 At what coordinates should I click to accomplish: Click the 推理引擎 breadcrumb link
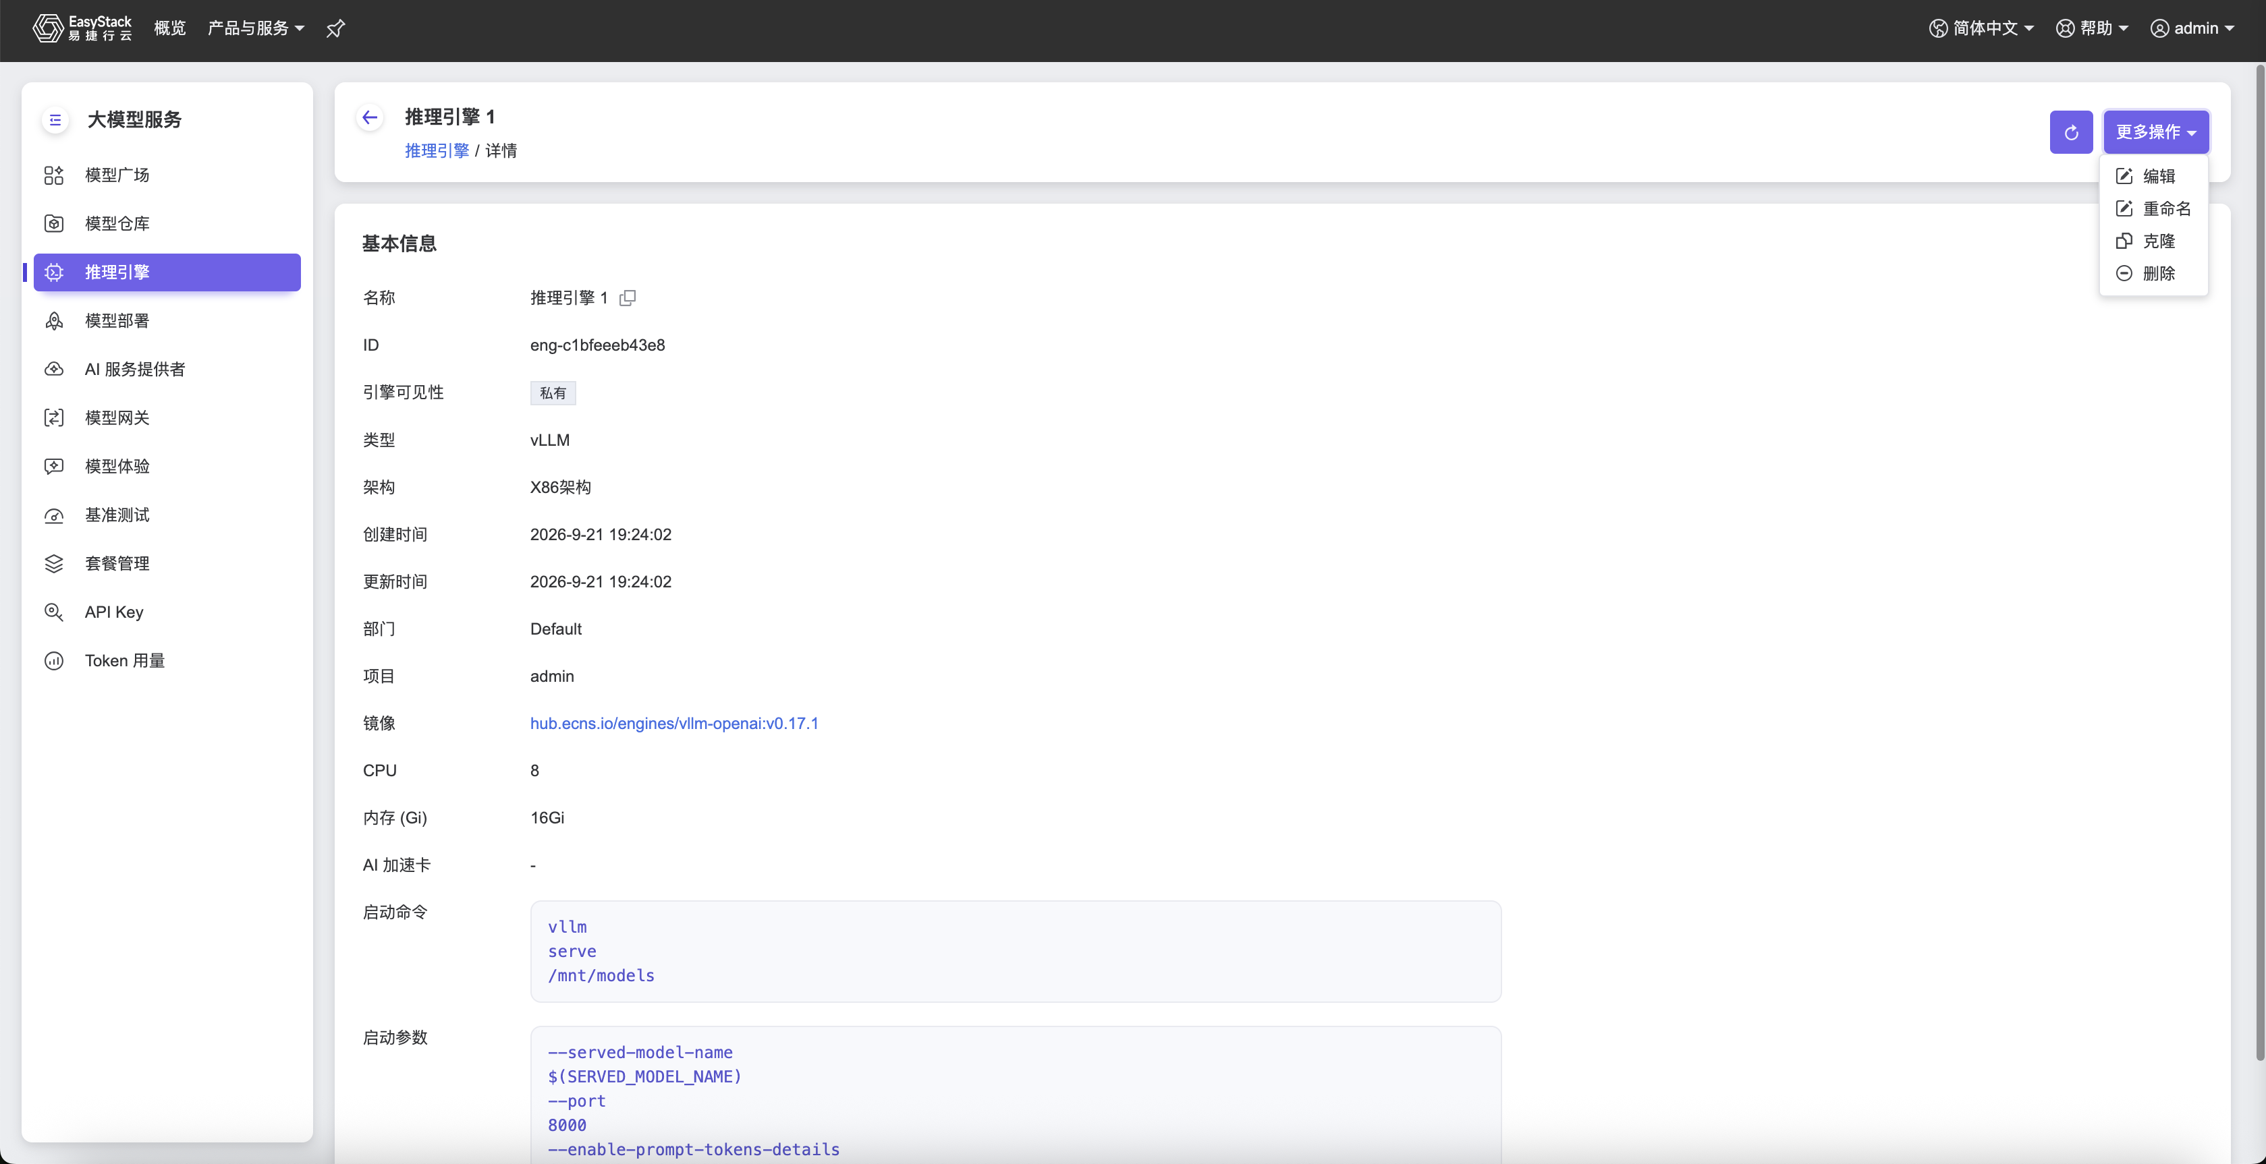pos(437,151)
